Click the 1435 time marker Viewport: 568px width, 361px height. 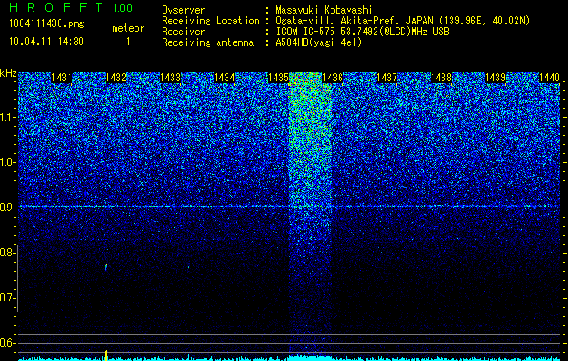point(278,78)
